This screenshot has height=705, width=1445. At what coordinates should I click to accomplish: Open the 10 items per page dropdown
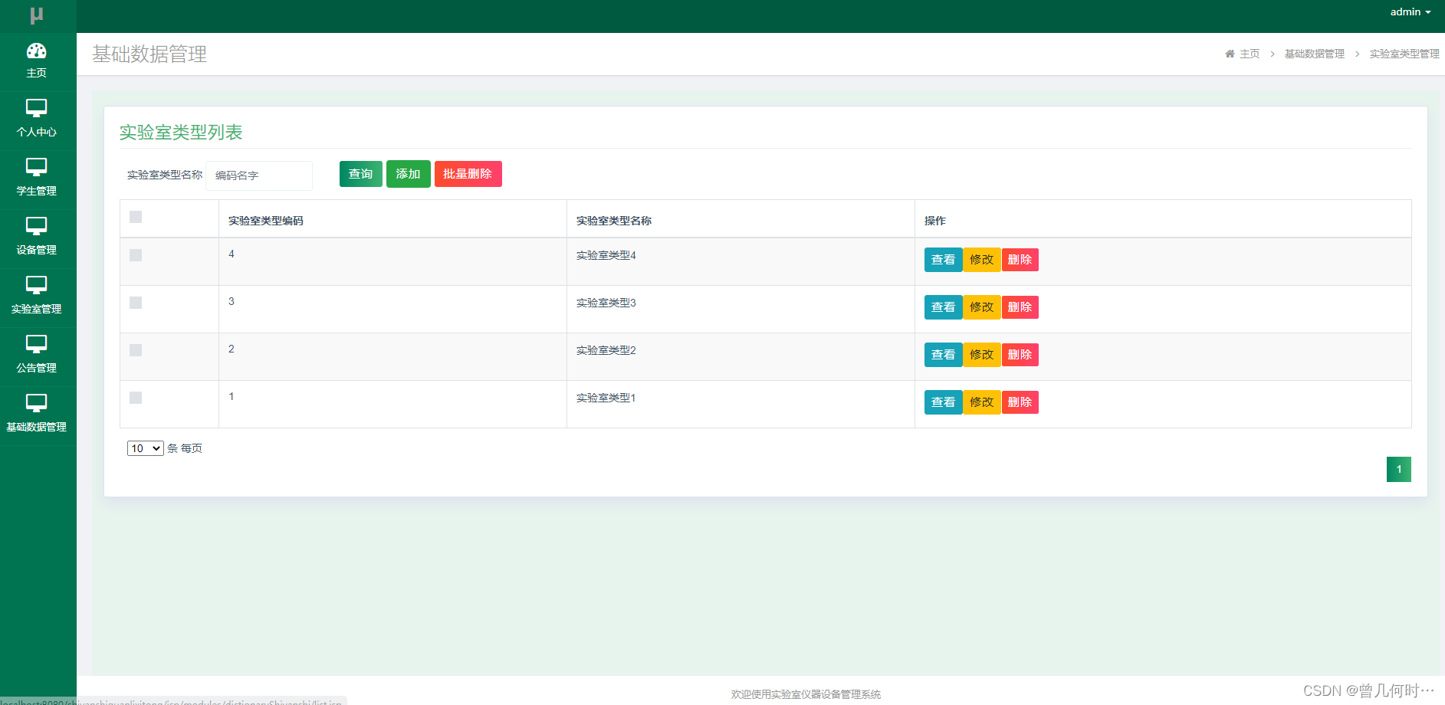(145, 448)
